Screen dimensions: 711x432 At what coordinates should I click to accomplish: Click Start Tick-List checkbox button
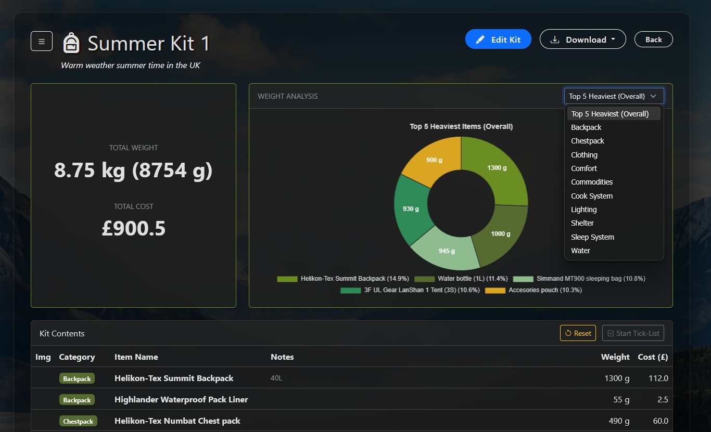(633, 333)
